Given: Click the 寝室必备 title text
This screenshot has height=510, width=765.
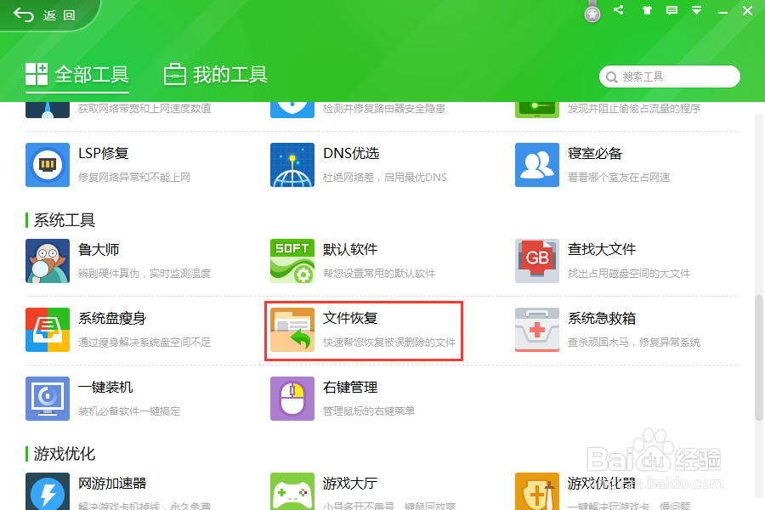Looking at the screenshot, I should 595,153.
